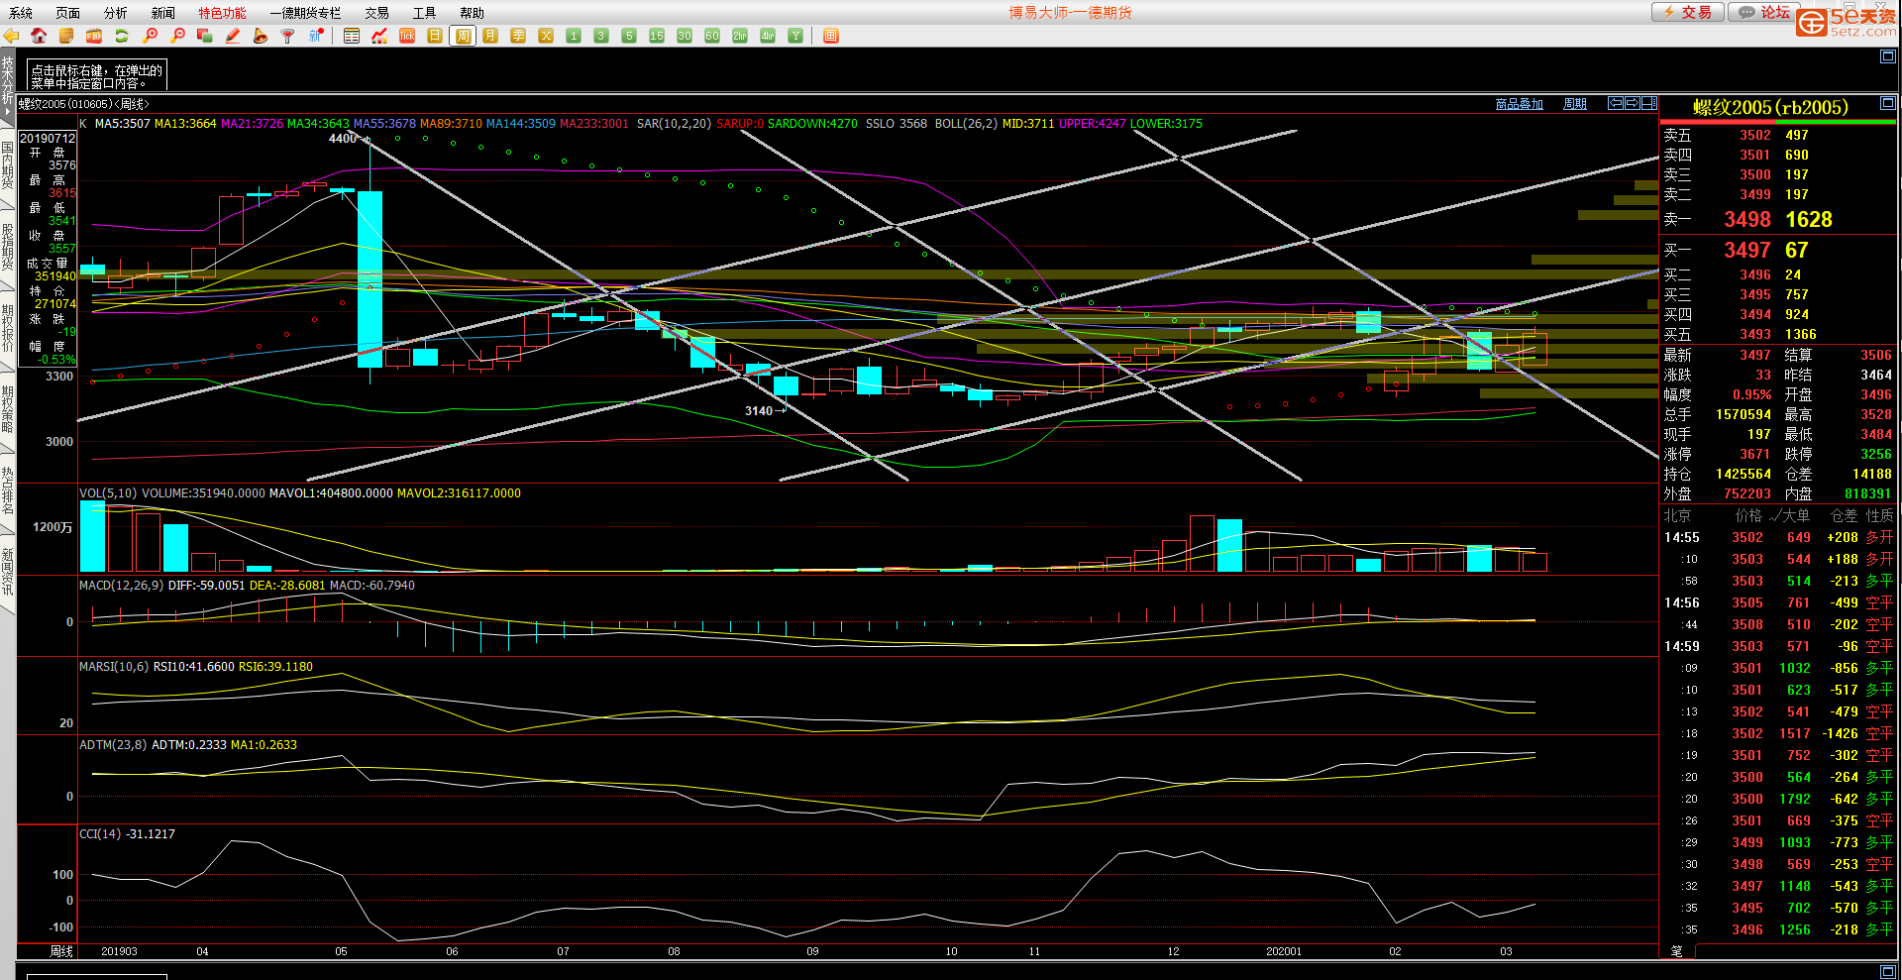Click the red-green buy/sell ratio bar
The image size is (1902, 980).
[1777, 122]
